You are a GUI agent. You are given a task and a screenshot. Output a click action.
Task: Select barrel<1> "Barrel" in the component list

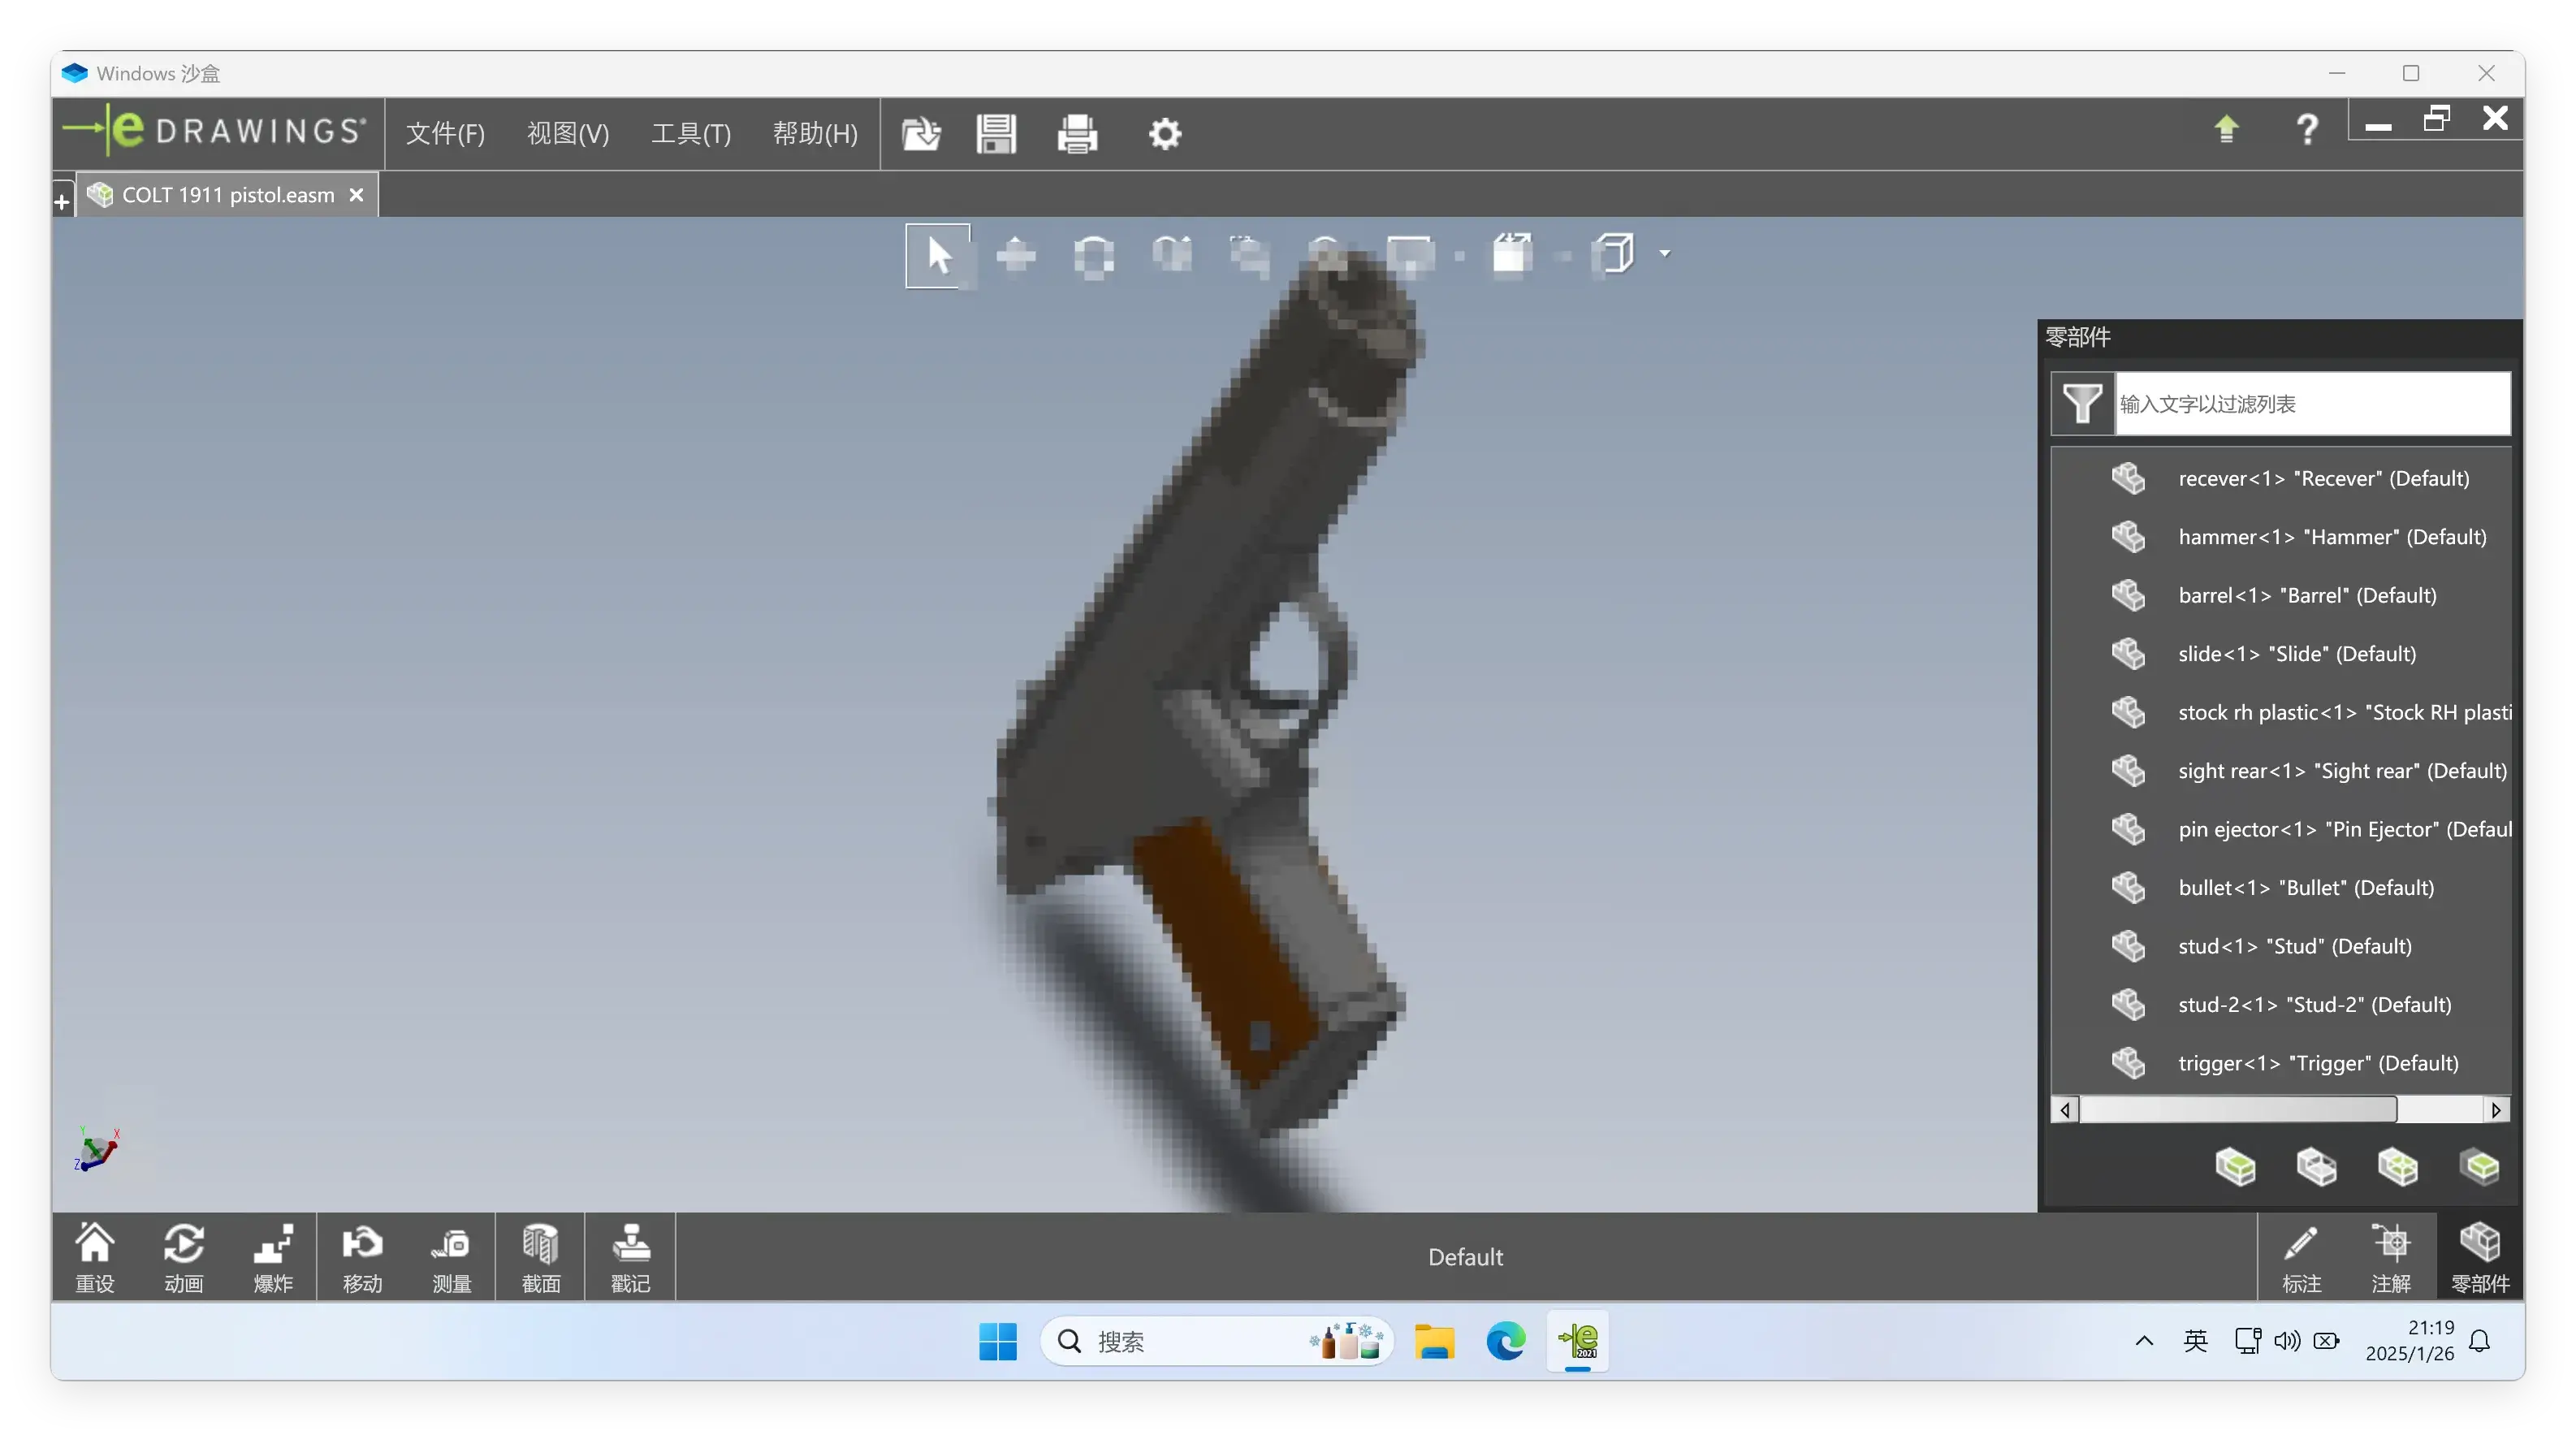click(x=2306, y=595)
